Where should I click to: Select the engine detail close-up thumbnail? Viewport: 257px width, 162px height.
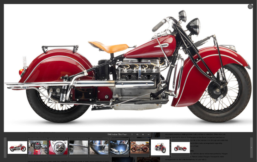pos(78,148)
